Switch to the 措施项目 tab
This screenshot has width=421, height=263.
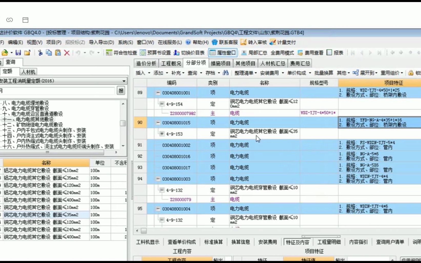click(221, 63)
